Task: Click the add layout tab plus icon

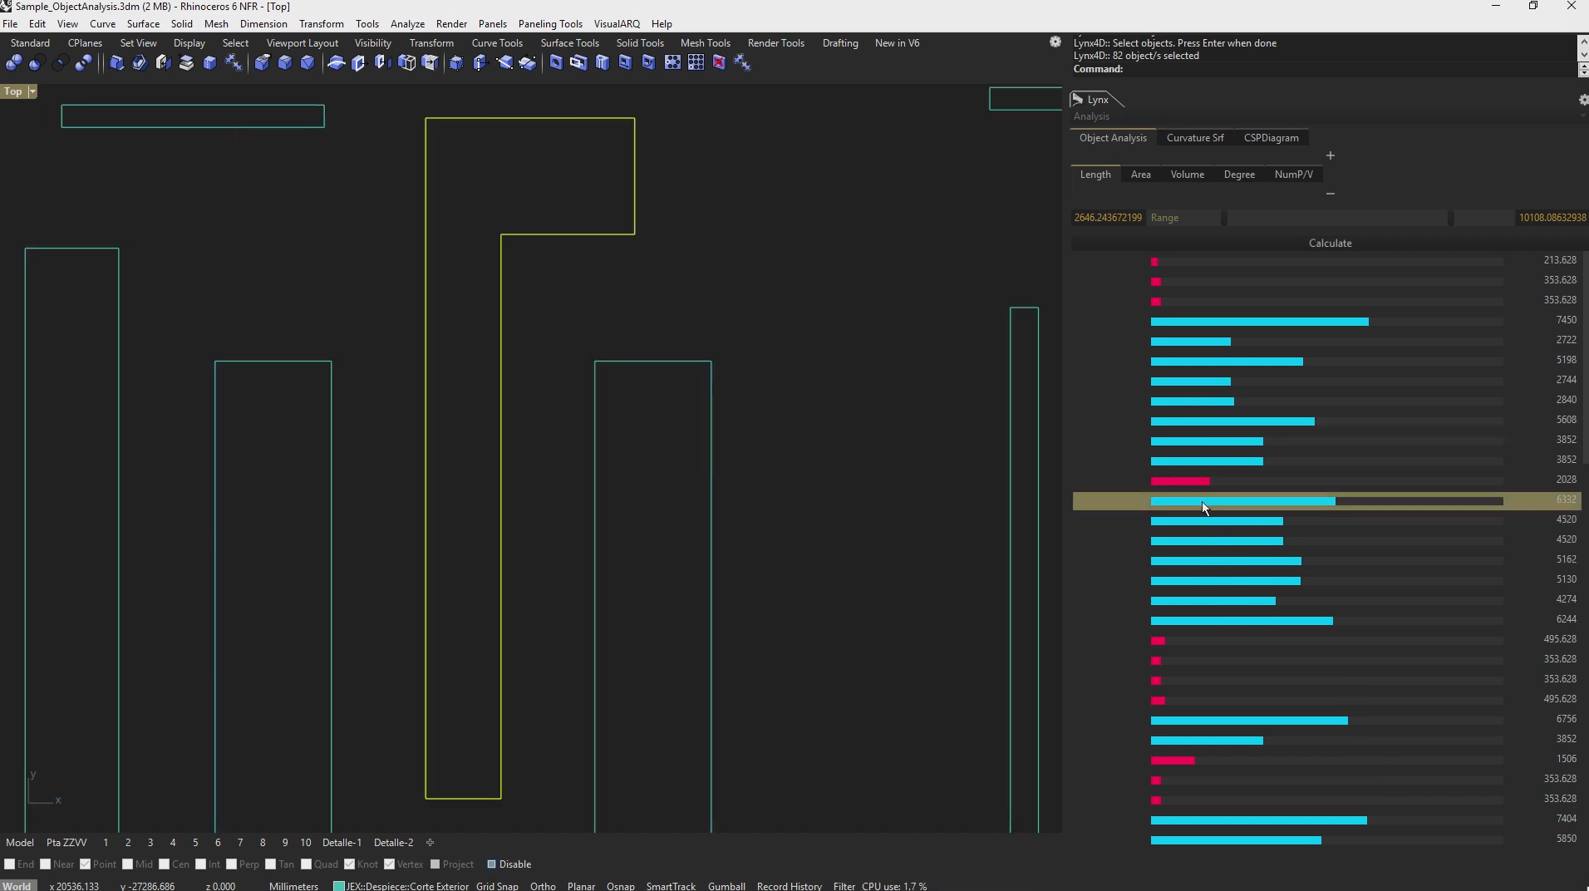Action: [x=430, y=842]
